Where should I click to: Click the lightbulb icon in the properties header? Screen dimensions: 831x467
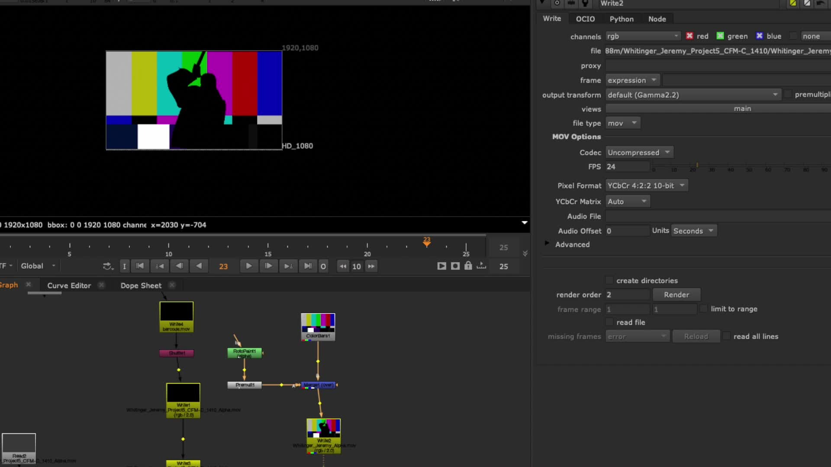pos(585,3)
